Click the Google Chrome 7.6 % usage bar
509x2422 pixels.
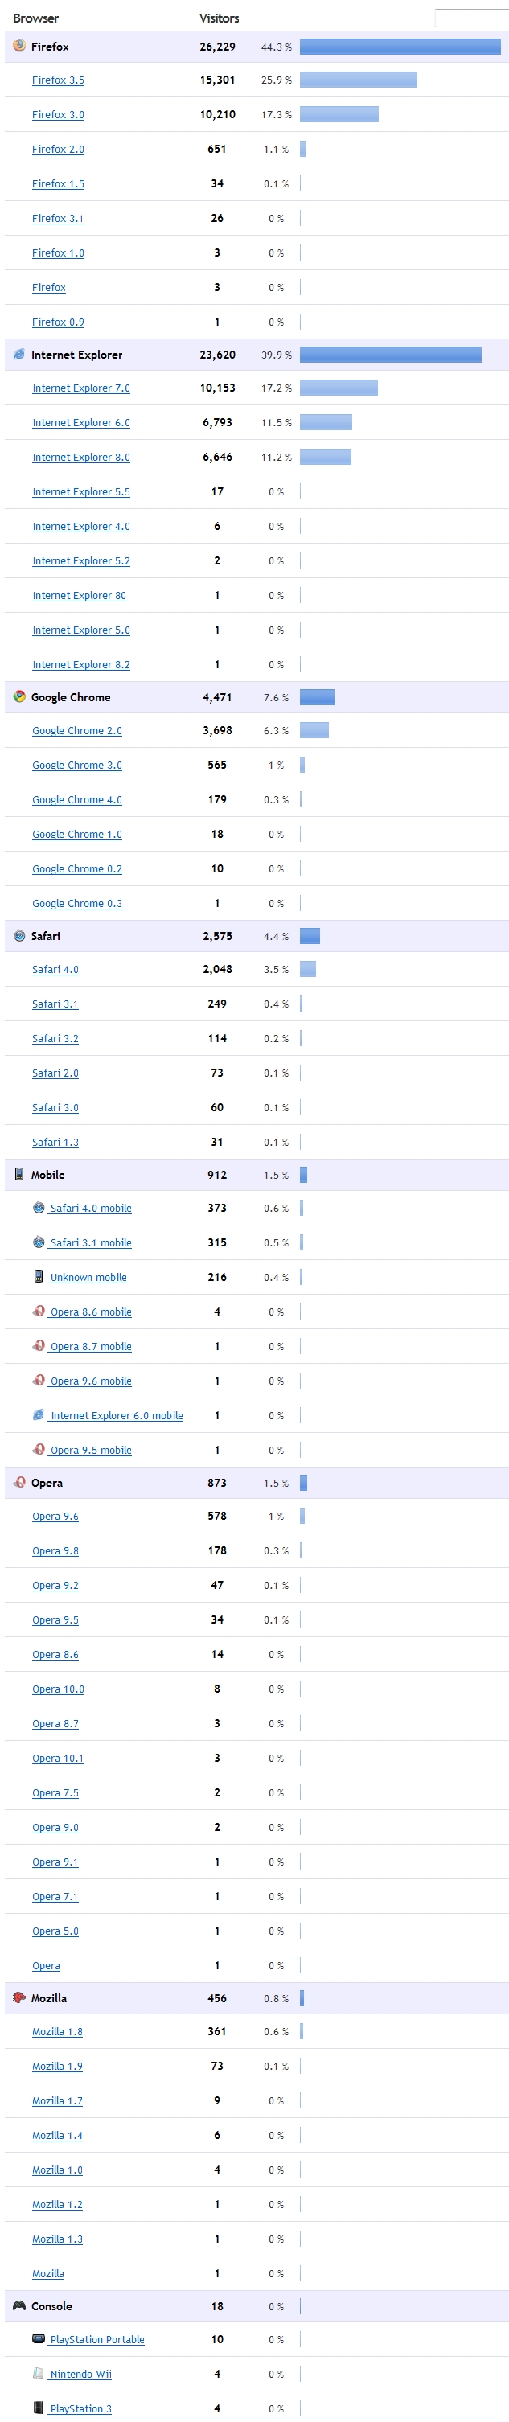pos(317,696)
